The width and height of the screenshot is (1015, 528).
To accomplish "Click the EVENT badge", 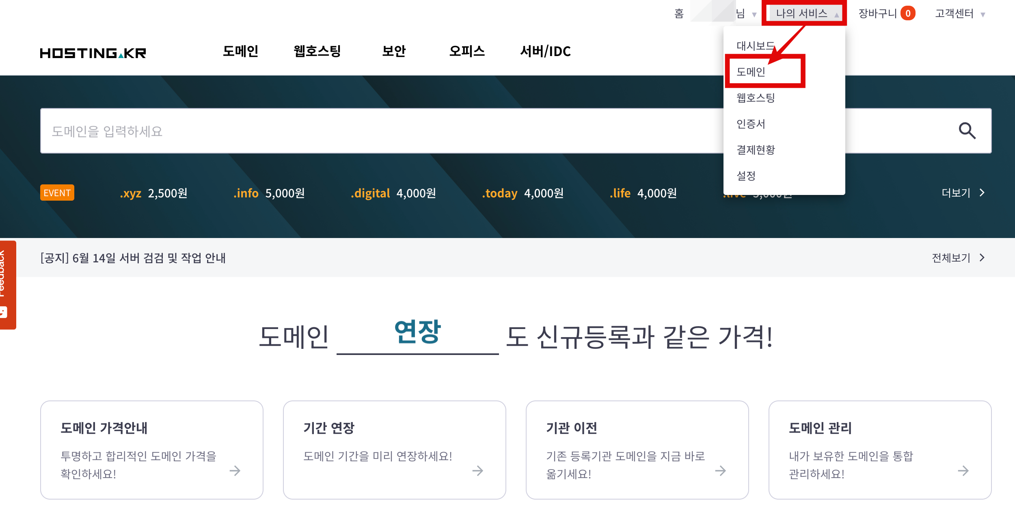I will click(57, 193).
